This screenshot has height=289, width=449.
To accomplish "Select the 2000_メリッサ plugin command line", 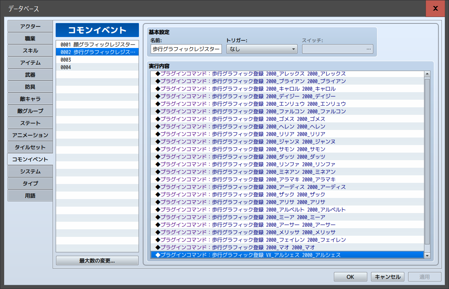I will point(287,232).
